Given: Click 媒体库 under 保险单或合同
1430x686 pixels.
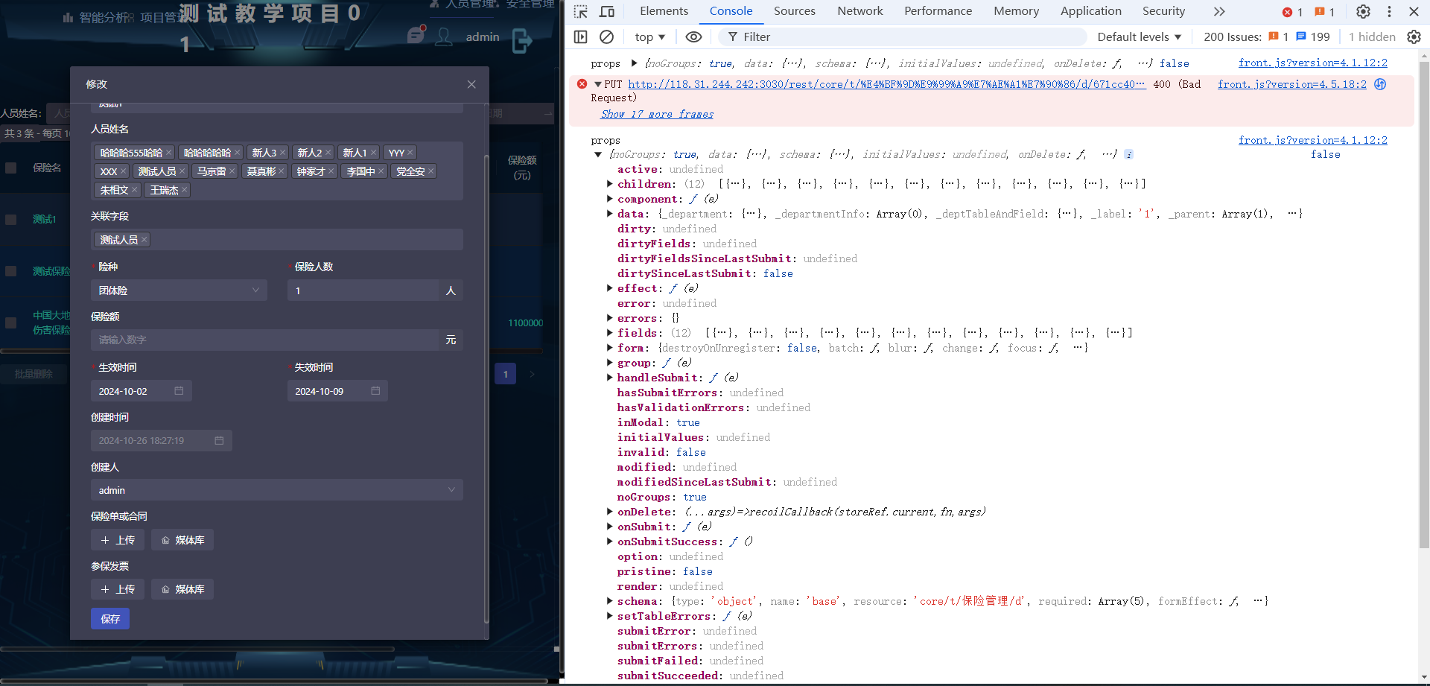Looking at the screenshot, I should click(x=182, y=540).
